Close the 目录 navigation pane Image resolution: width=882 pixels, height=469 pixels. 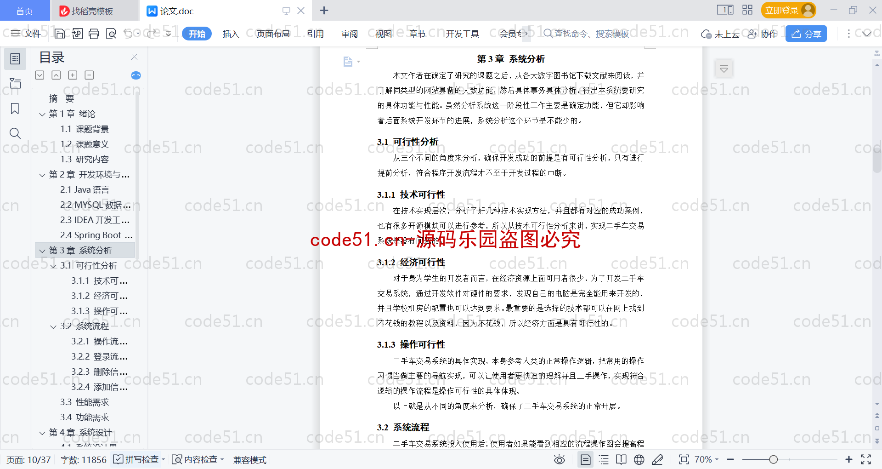point(134,57)
